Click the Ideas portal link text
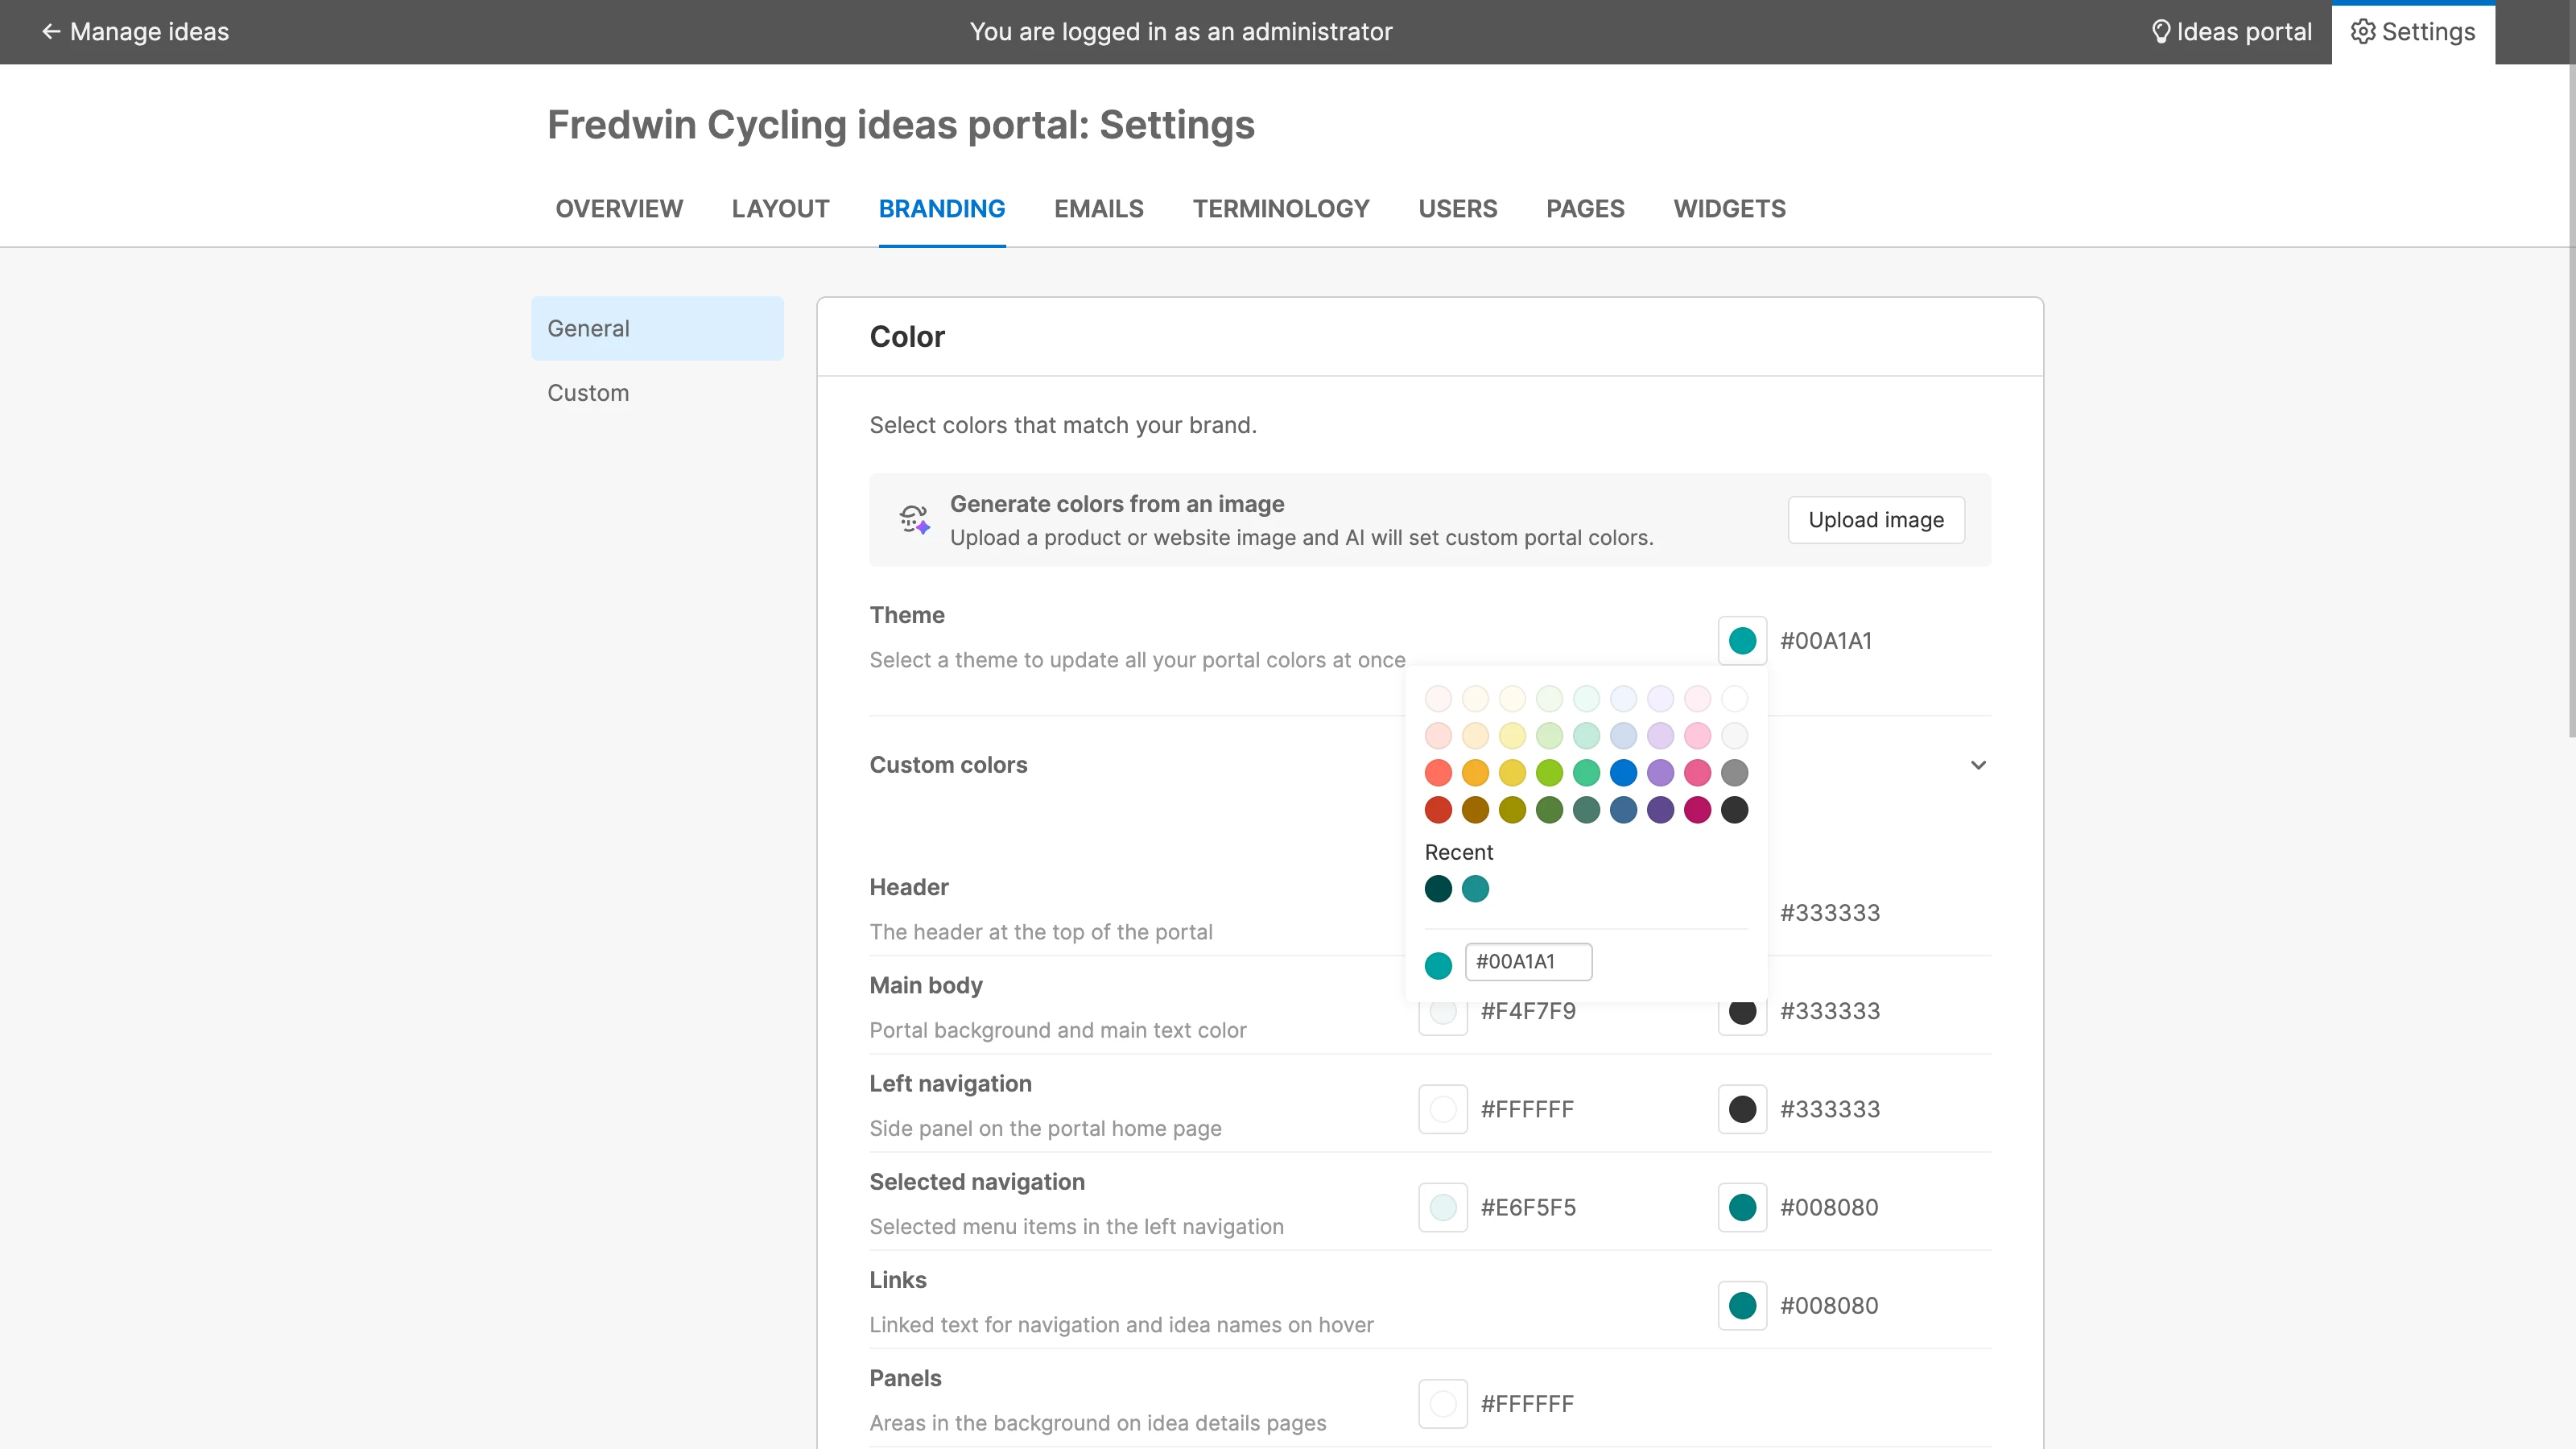This screenshot has width=2576, height=1449. (x=2244, y=32)
